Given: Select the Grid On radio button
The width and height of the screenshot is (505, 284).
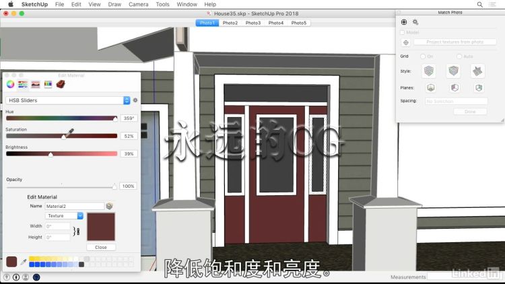Looking at the screenshot, I should point(423,57).
